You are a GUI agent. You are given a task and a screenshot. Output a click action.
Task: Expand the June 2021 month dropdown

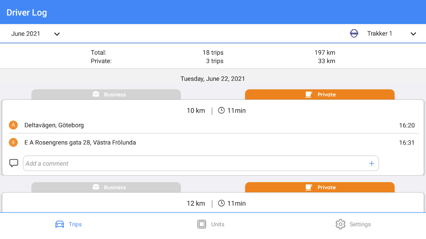pyautogui.click(x=57, y=34)
